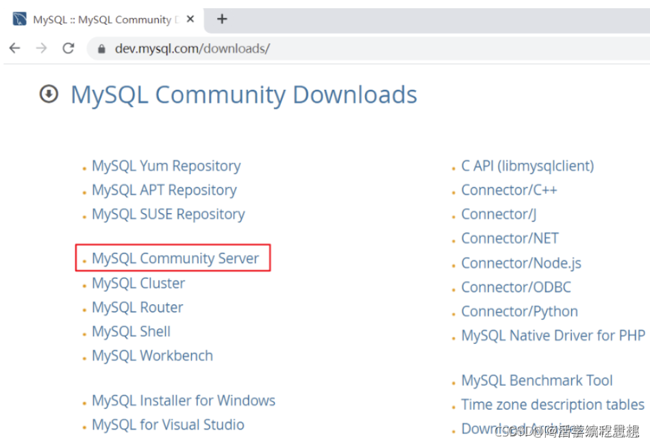Screen dimensions: 650x444
Task: Open Connector/ODBC link
Action: tap(516, 287)
